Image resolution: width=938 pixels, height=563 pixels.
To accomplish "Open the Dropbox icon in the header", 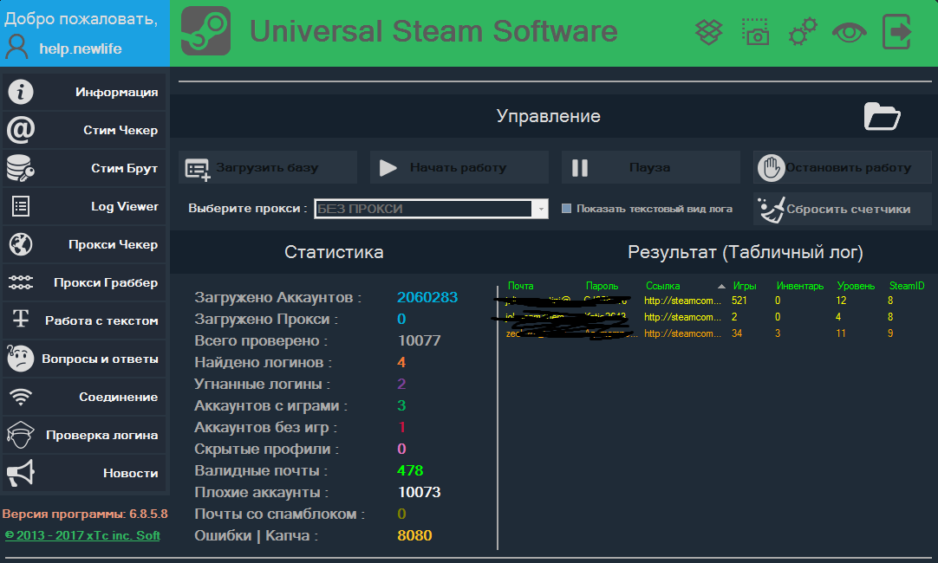I will click(x=709, y=32).
